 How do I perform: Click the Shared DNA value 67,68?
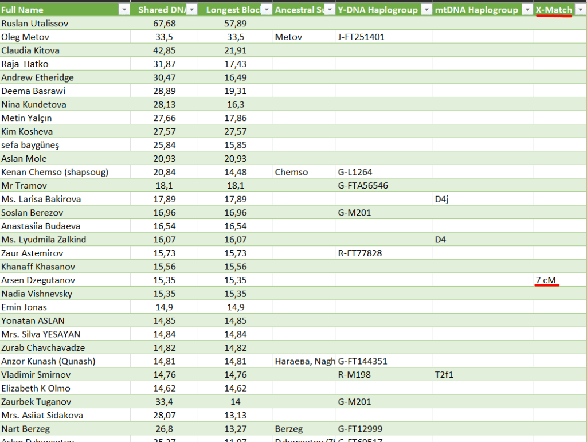coord(165,24)
